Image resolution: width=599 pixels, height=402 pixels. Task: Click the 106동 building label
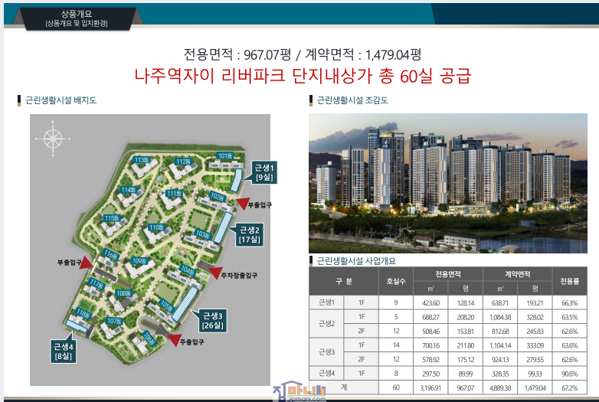coord(149,338)
